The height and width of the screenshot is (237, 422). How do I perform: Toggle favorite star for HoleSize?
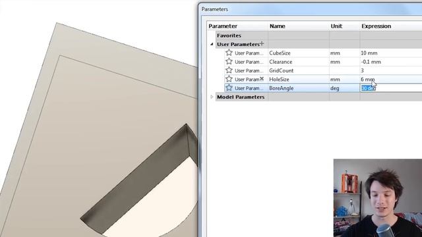coord(229,79)
